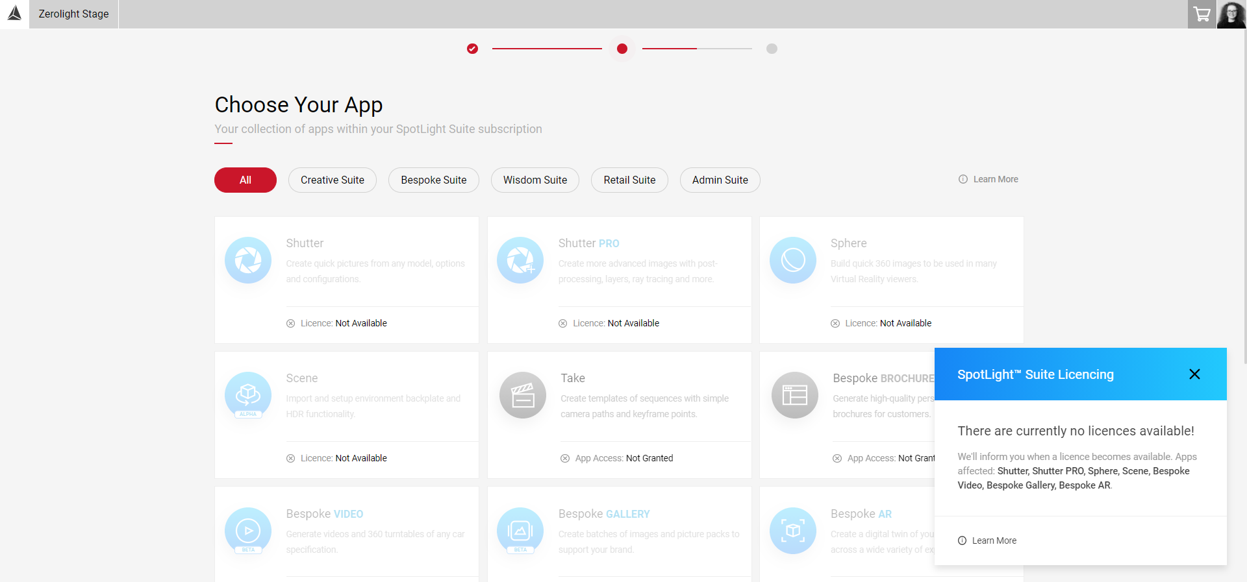Click the Choose Your App heading
This screenshot has height=582, width=1247.
tap(299, 105)
